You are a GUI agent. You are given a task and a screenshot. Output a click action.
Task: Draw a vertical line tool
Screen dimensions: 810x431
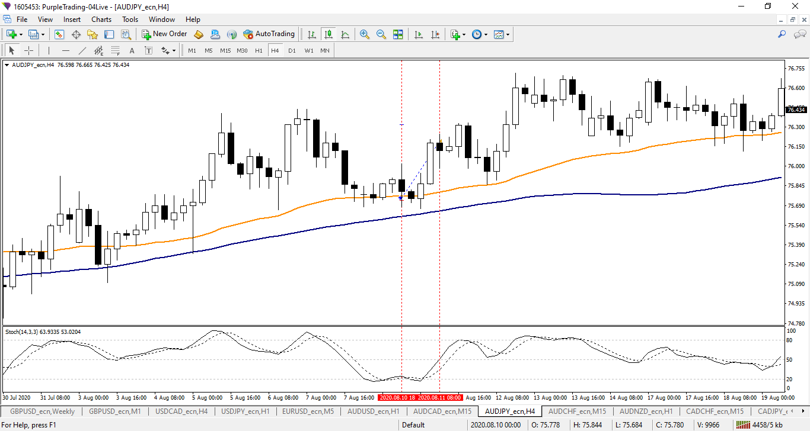tap(49, 50)
